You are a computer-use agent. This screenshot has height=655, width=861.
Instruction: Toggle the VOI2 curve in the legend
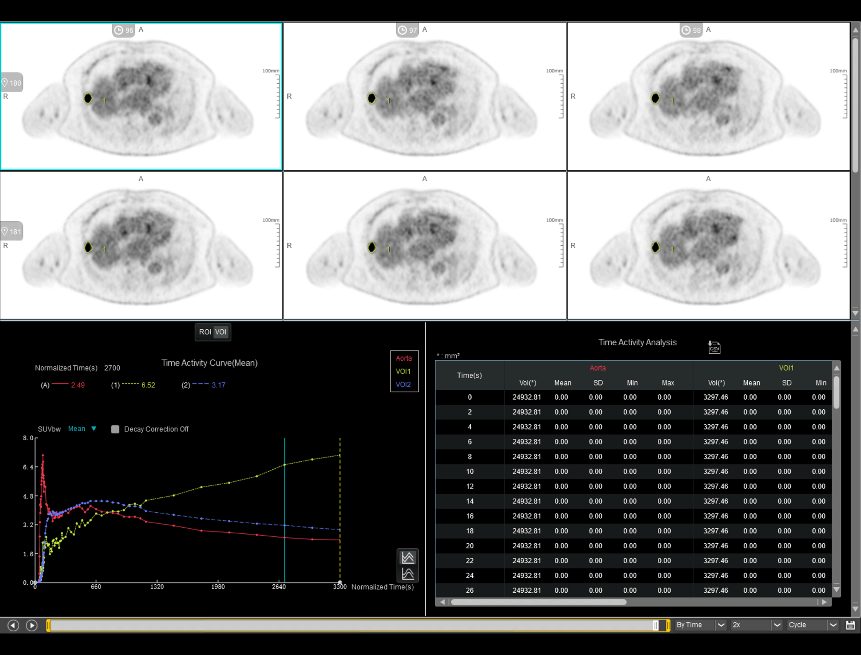[x=403, y=385]
